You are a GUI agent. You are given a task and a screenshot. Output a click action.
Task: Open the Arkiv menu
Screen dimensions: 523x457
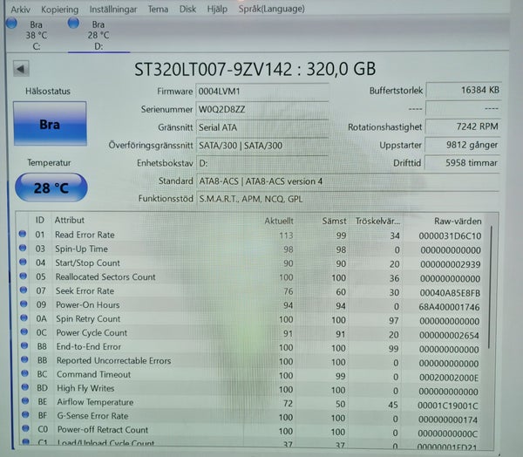pos(20,10)
